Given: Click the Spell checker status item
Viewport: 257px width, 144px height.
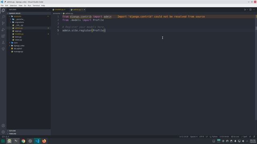Looking at the screenshot, I should click(x=244, y=137).
